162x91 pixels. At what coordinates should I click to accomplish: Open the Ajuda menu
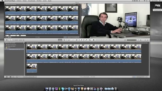tap(50, 1)
